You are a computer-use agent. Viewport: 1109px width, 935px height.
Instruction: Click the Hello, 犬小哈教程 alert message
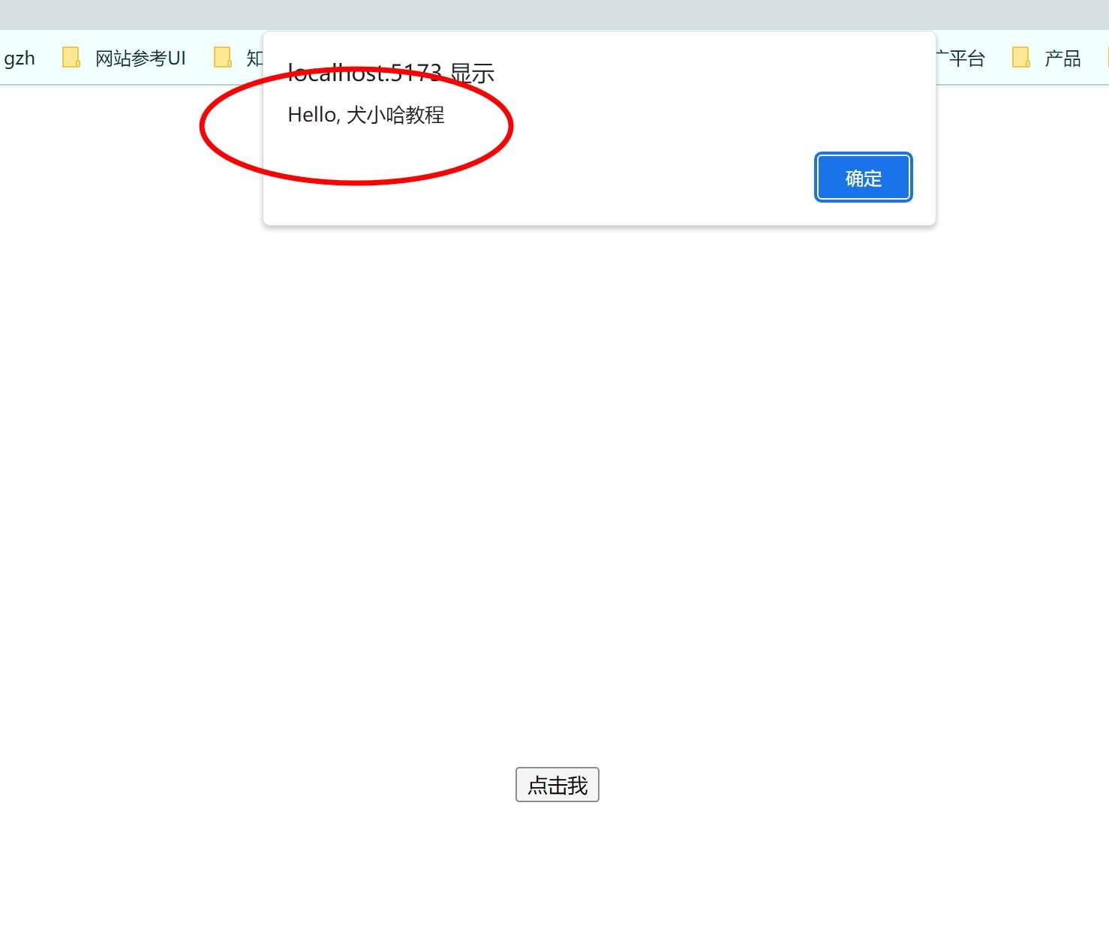click(x=366, y=115)
